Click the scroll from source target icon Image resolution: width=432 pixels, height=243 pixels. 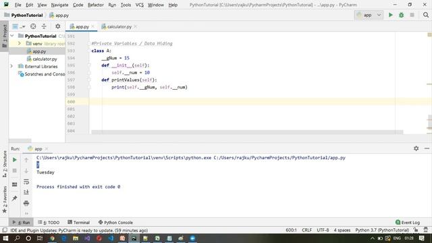coord(33,26)
